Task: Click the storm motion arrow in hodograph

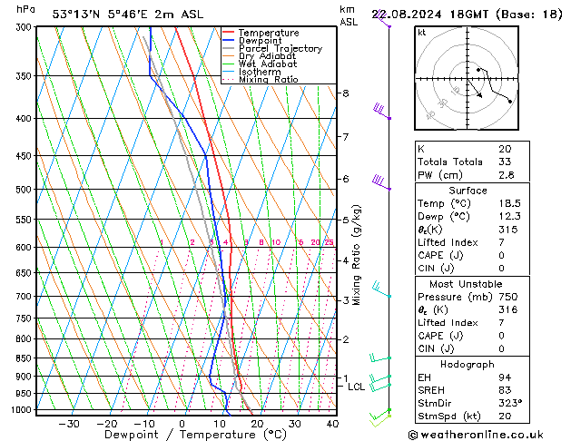Action: [475, 88]
